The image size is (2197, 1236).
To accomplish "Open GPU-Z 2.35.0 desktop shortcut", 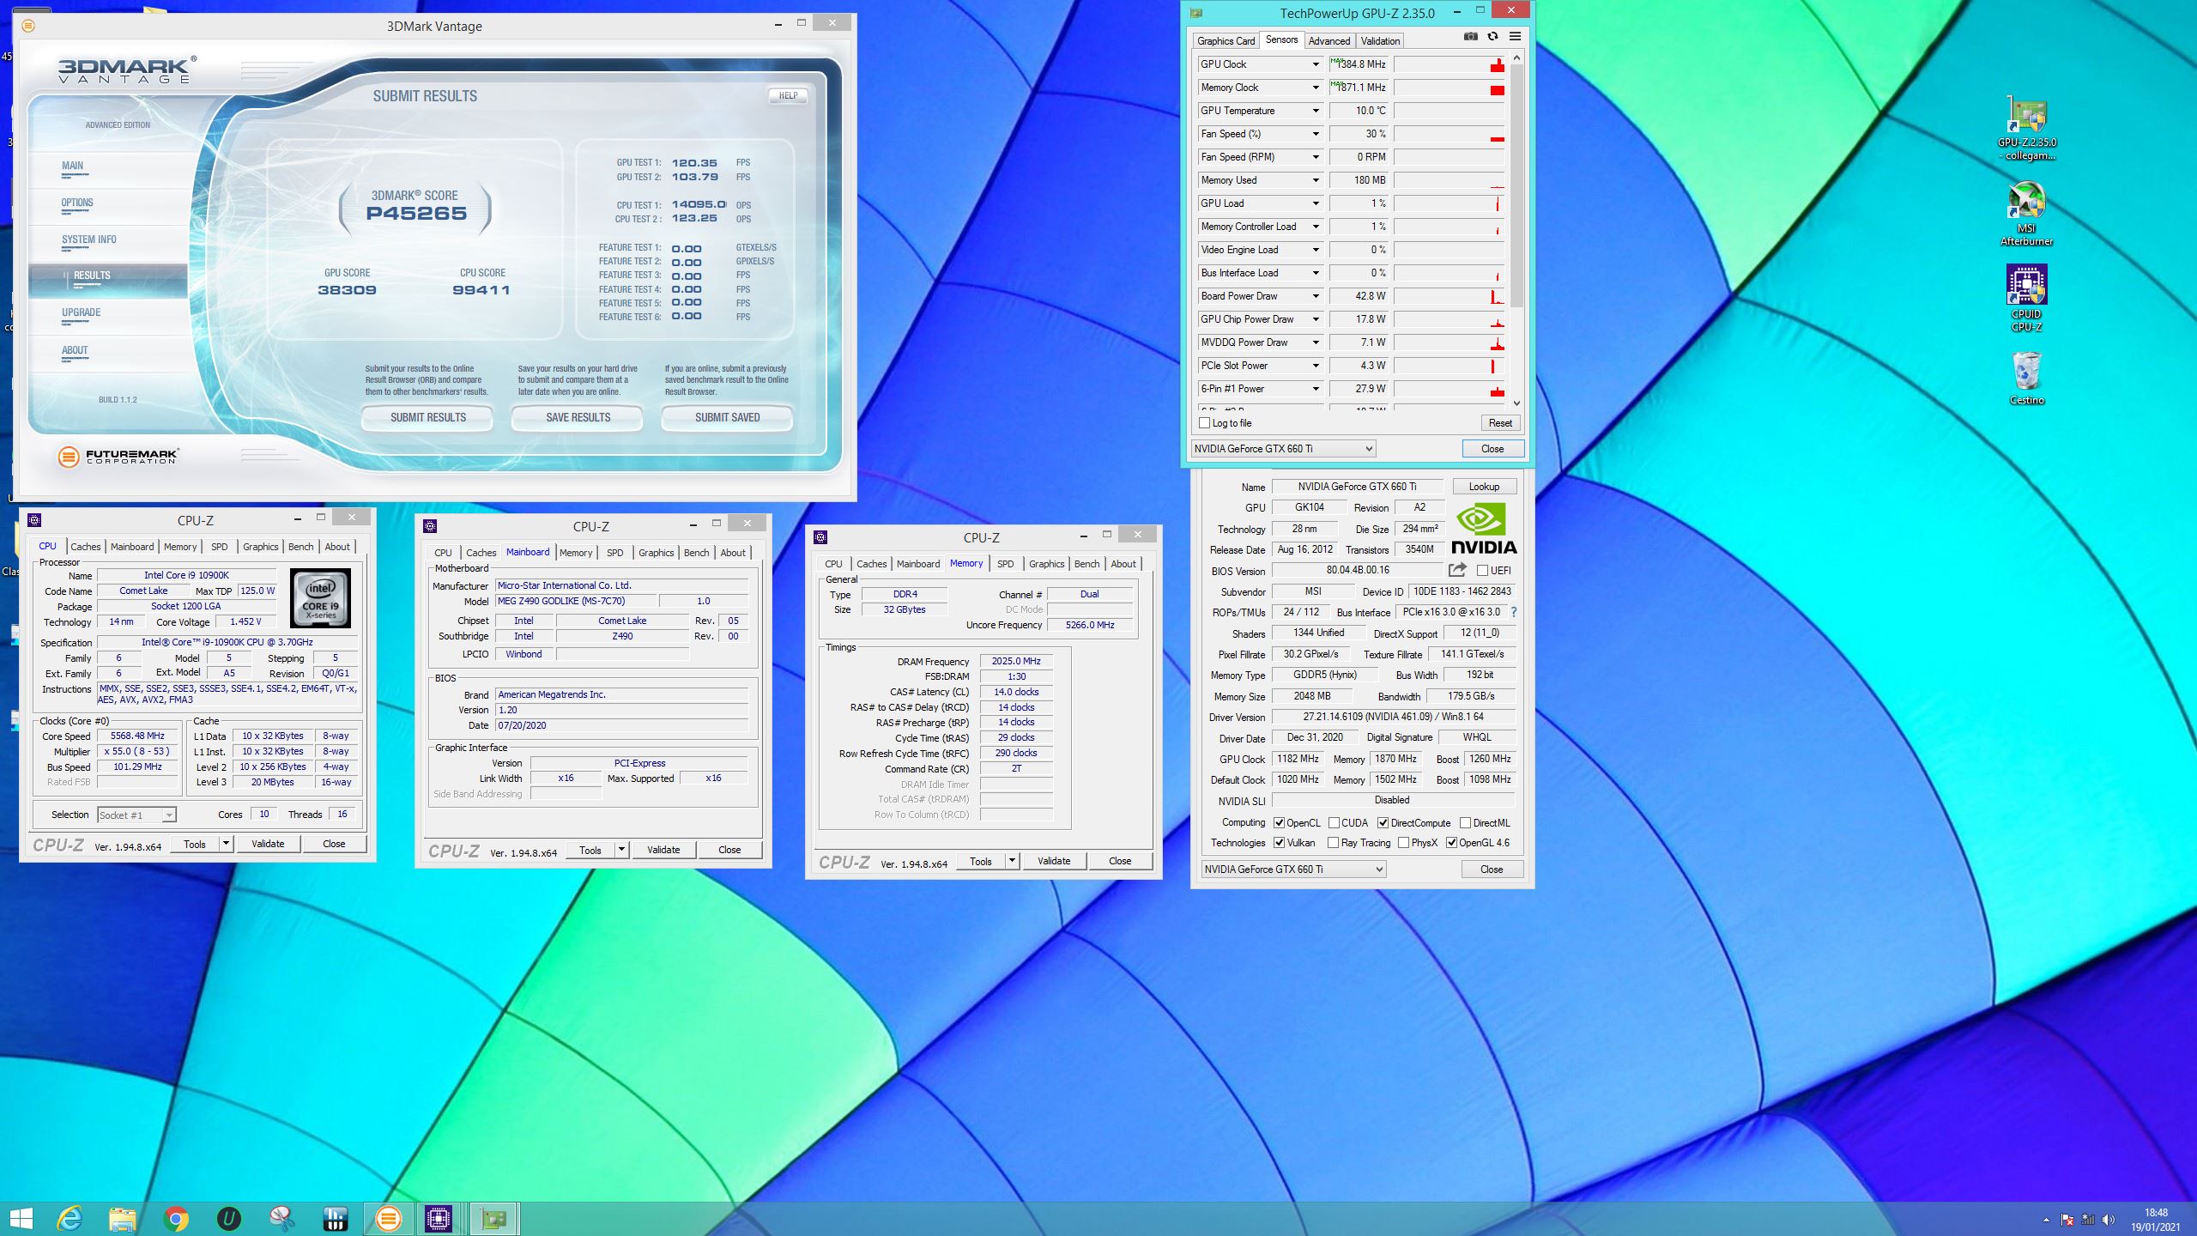I will (x=2026, y=129).
